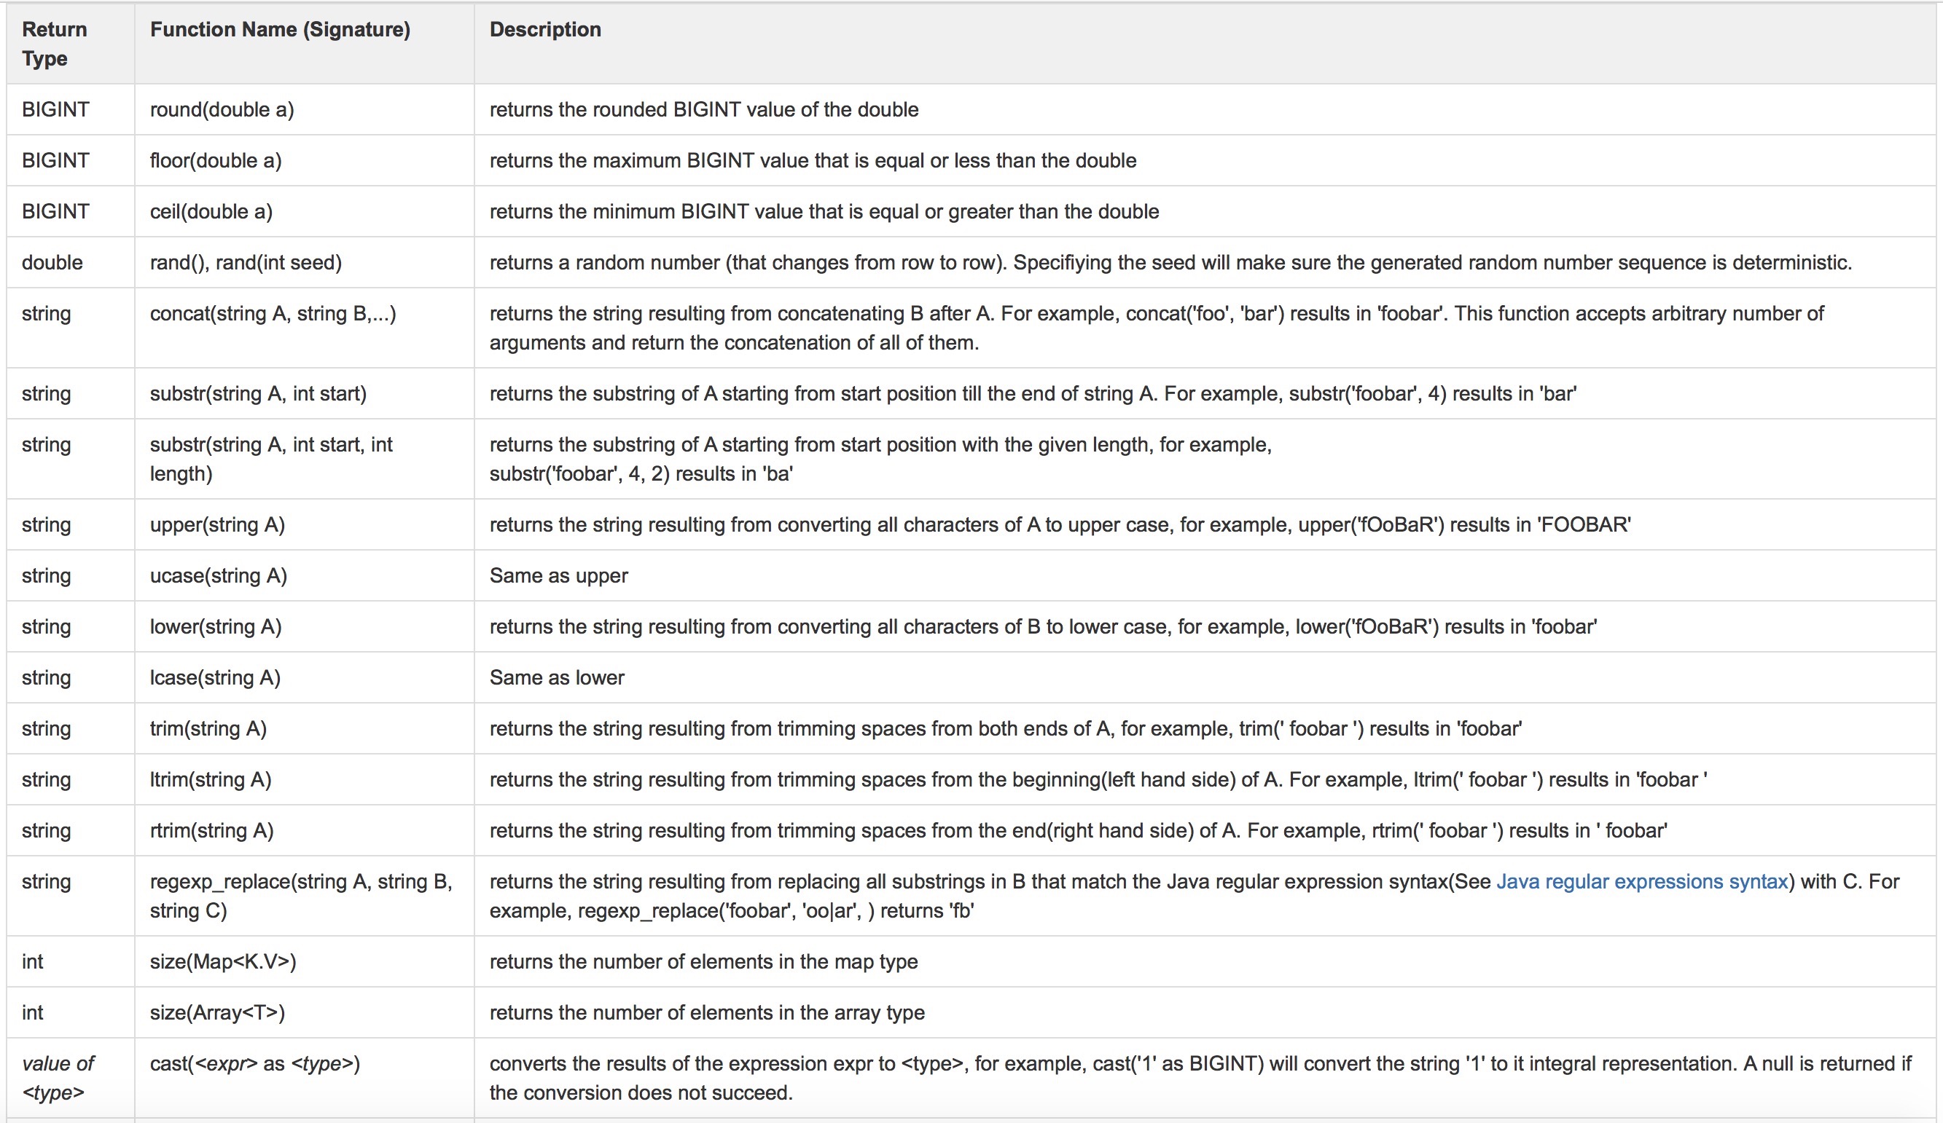
Task: Click the substr(string A, int start) cell
Action: (258, 393)
